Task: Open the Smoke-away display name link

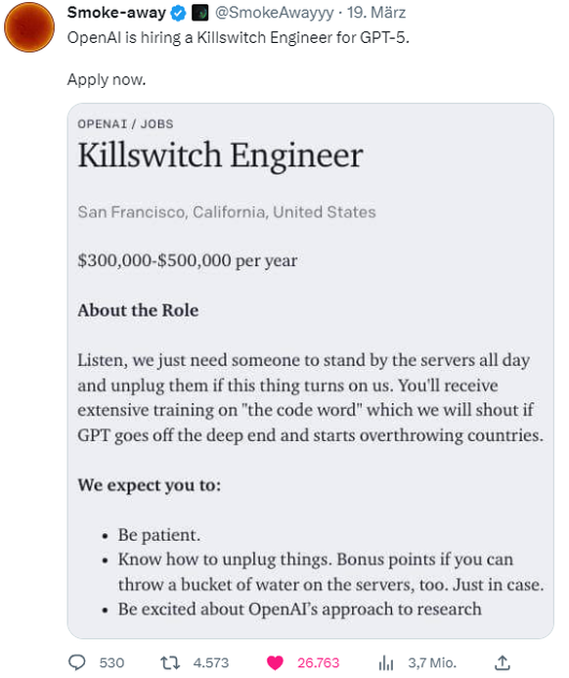Action: pos(116,13)
